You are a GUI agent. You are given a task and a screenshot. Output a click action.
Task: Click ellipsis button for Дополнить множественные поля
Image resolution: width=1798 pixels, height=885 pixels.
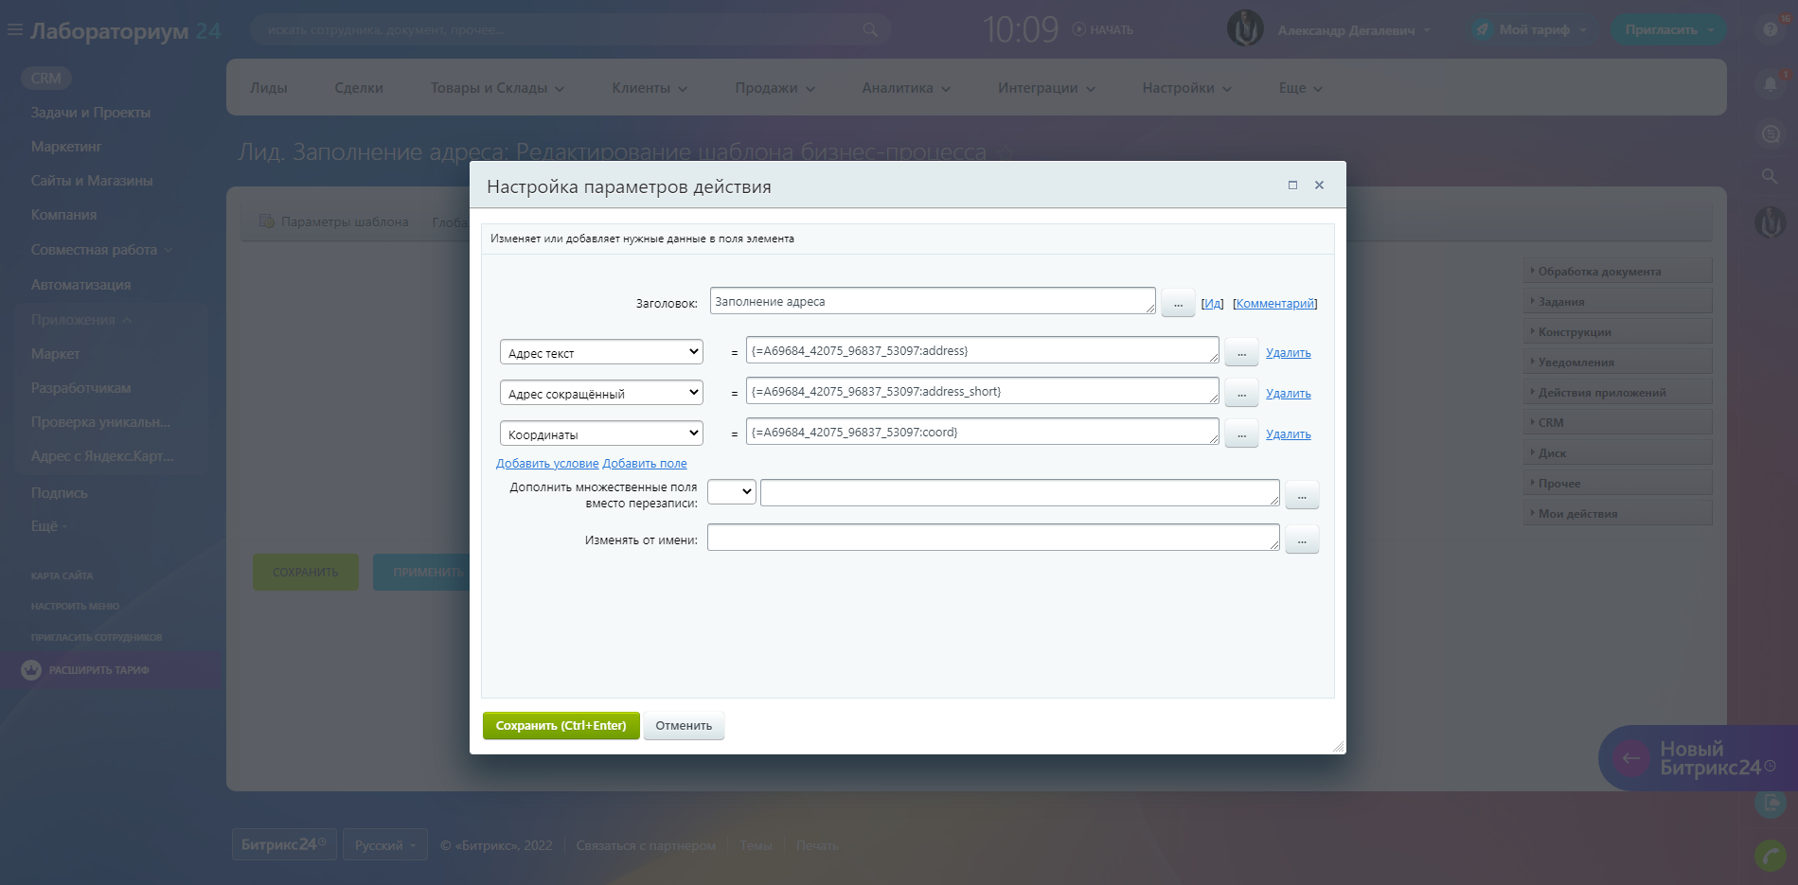coord(1302,495)
